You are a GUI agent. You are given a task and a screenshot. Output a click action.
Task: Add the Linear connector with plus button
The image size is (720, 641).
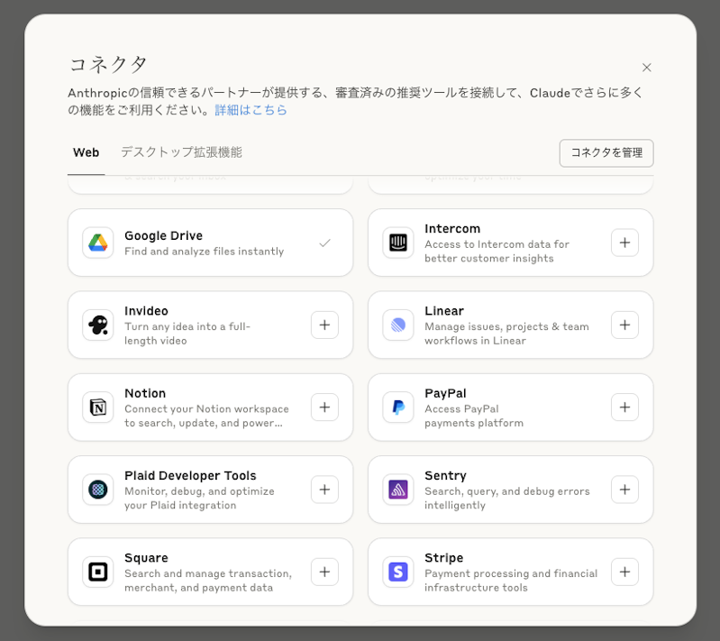(x=624, y=325)
